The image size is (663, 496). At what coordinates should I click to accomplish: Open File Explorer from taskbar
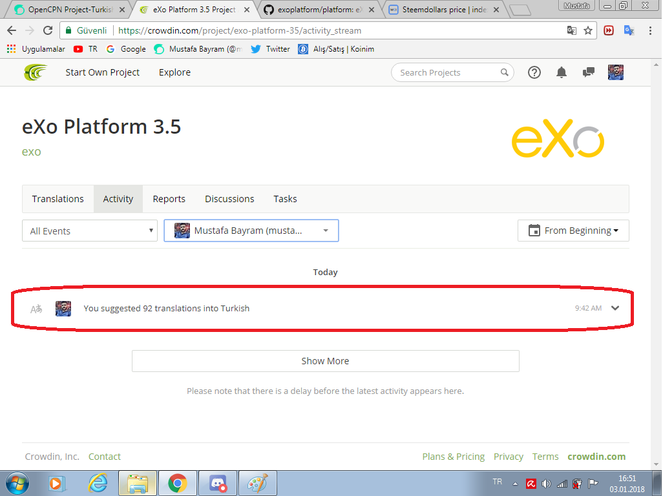(x=138, y=483)
